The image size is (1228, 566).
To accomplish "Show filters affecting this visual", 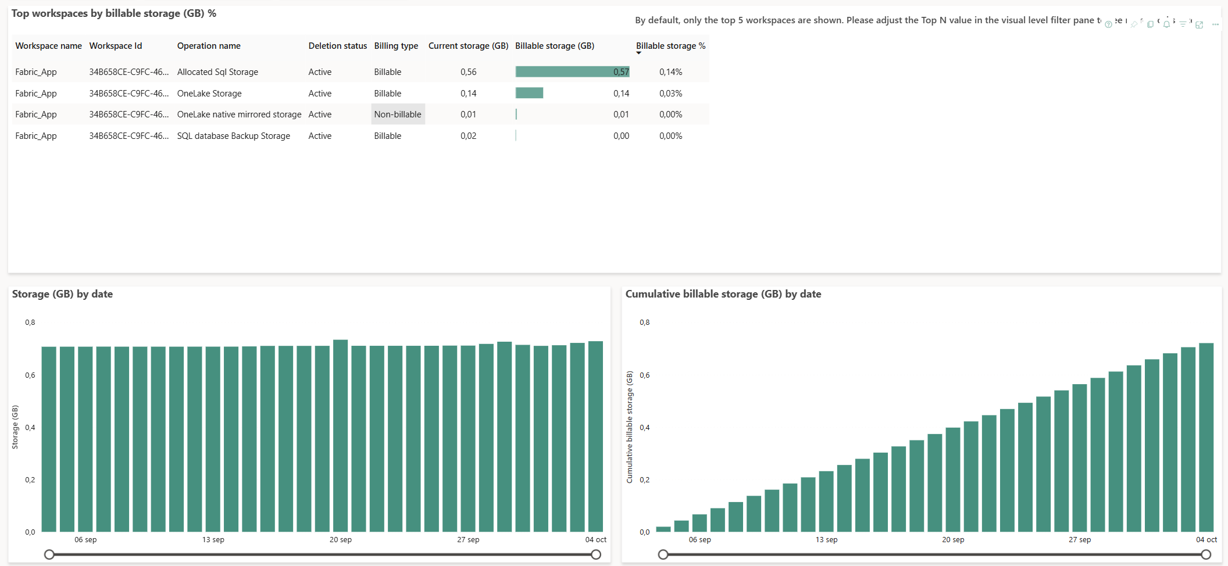I will click(1183, 24).
